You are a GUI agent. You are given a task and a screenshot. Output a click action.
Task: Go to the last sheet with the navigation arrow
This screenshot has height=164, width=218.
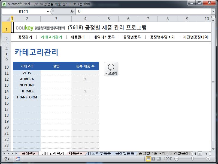click(16, 154)
